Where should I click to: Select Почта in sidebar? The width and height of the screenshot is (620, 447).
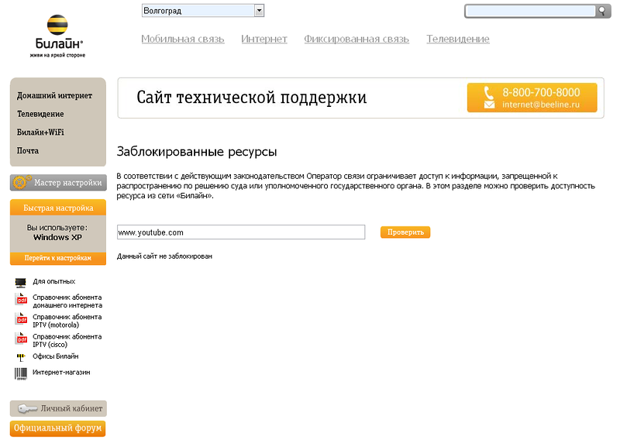pyautogui.click(x=28, y=150)
